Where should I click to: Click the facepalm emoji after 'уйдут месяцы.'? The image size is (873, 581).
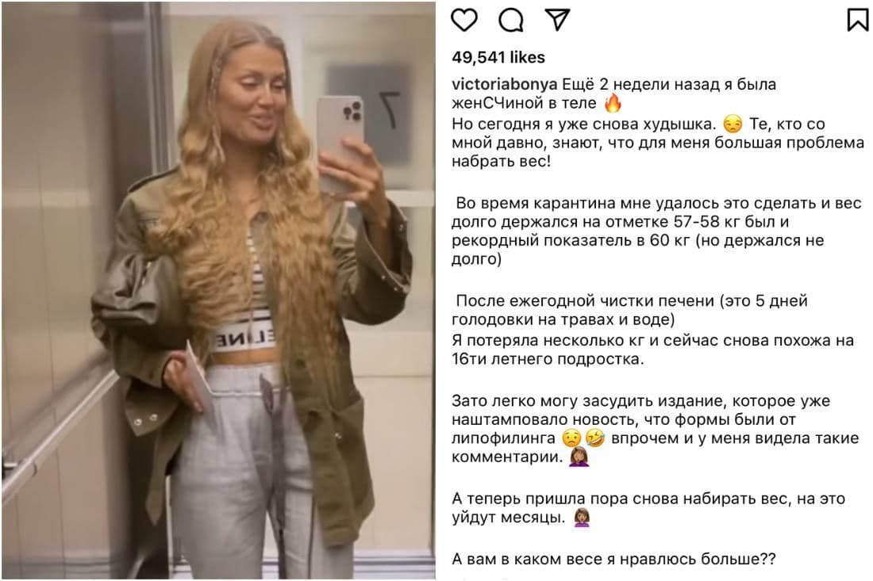(x=582, y=518)
